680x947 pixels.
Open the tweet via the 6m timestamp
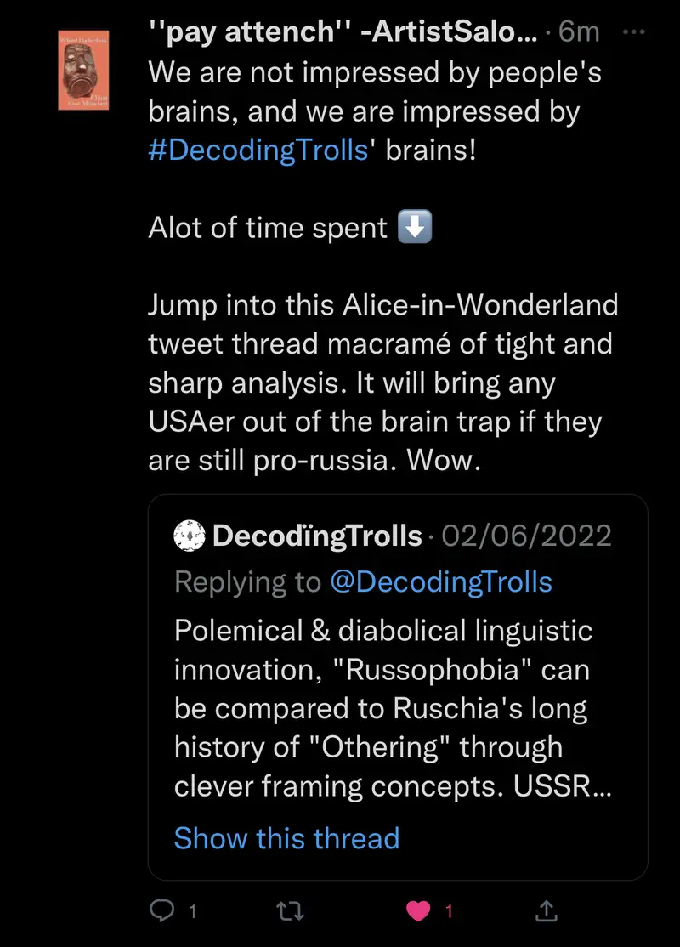coord(579,32)
